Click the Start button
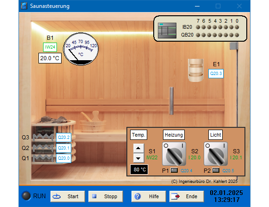The image size is (269, 207). (x=68, y=196)
